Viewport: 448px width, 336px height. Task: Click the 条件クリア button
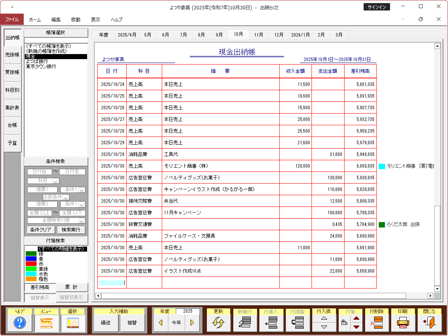(40, 230)
